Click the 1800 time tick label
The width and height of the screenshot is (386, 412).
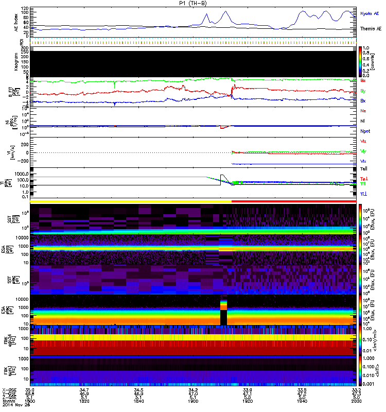[30, 401]
